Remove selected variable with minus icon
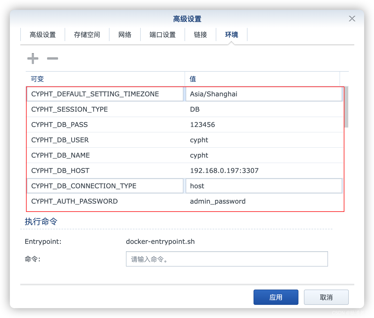The height and width of the screenshot is (318, 374). tap(53, 59)
